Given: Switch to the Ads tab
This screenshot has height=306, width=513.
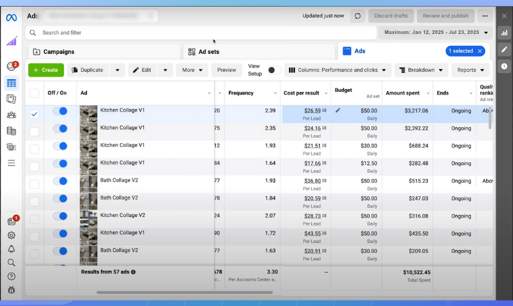Looking at the screenshot, I should pyautogui.click(x=360, y=51).
